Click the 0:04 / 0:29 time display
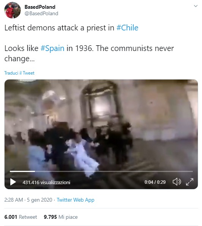 tap(155, 182)
